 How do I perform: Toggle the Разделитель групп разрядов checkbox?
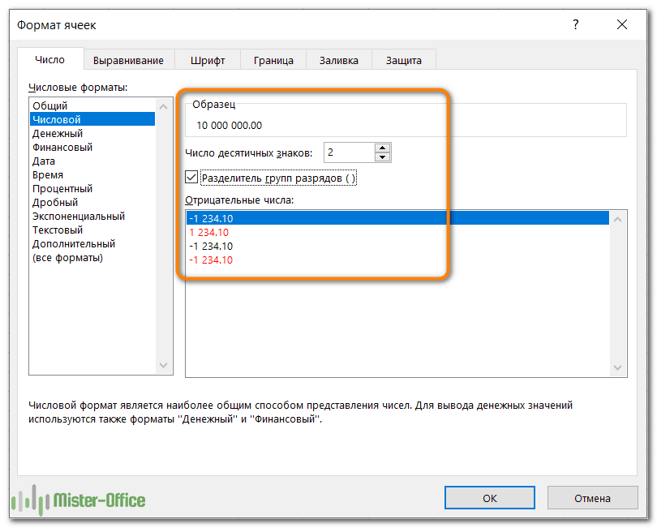tap(191, 178)
